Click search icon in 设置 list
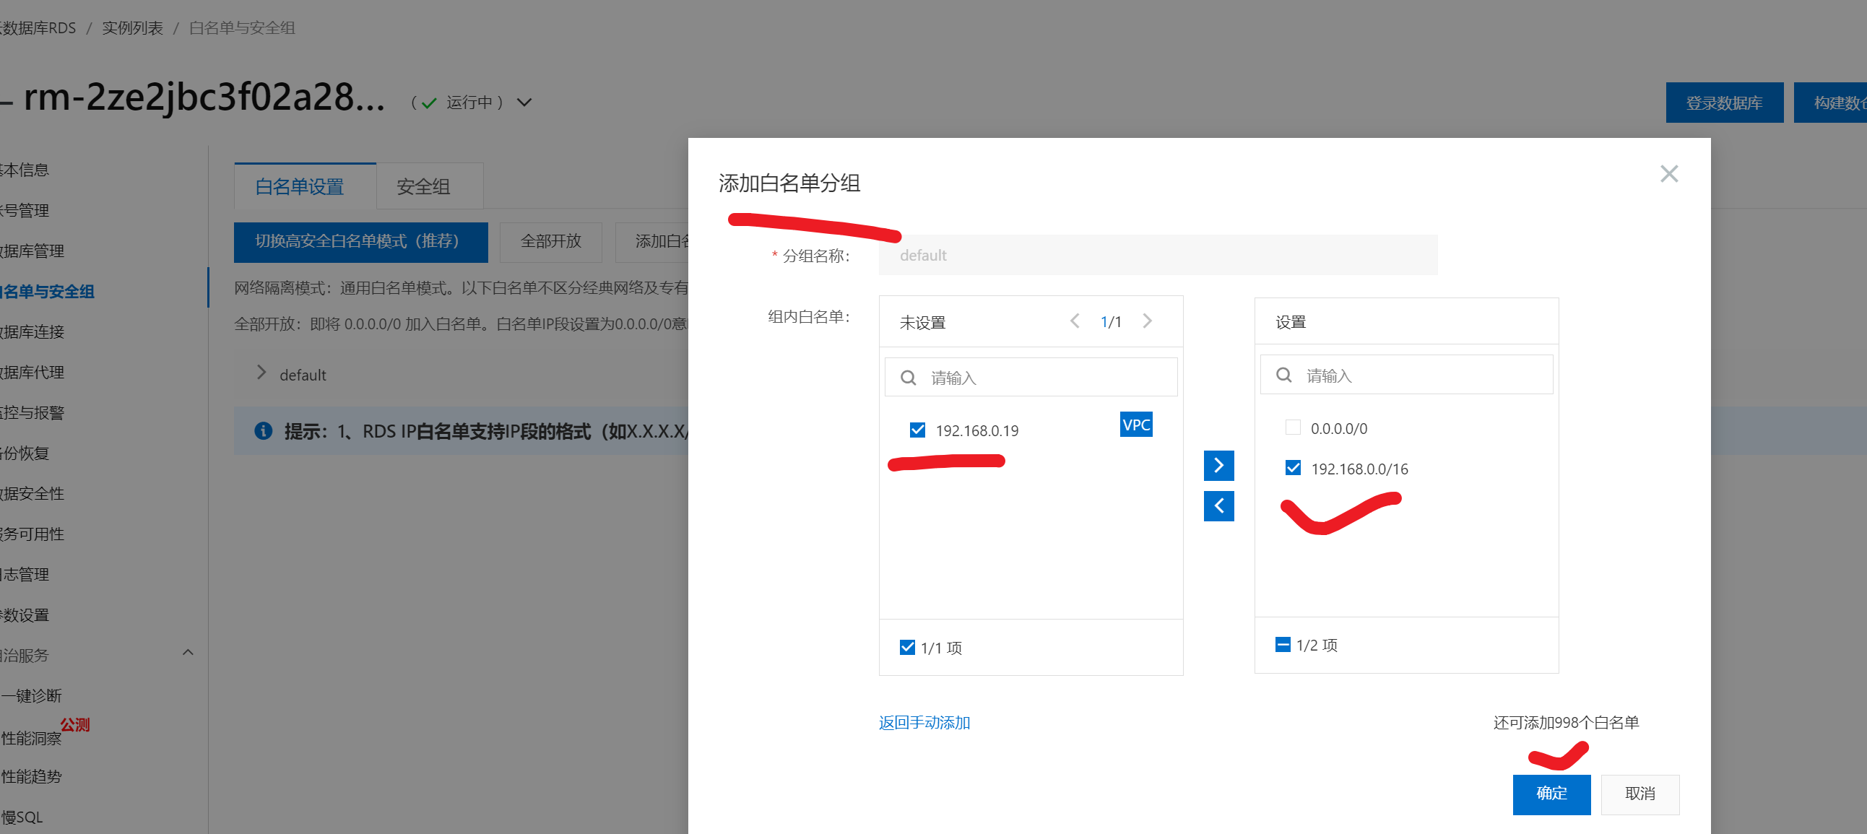Image resolution: width=1867 pixels, height=834 pixels. (1283, 375)
